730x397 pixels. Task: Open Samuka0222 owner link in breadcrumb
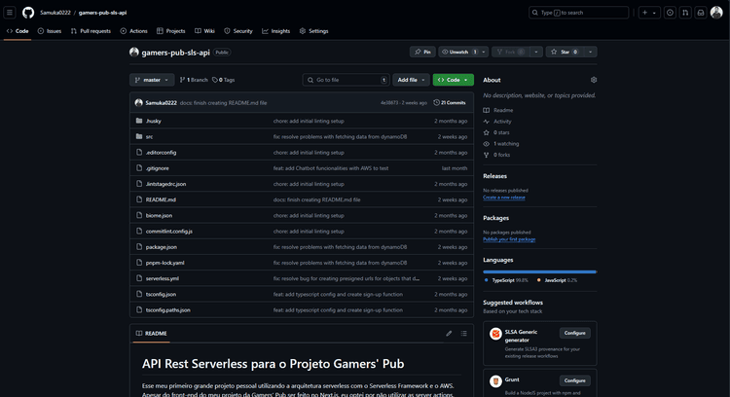(55, 13)
